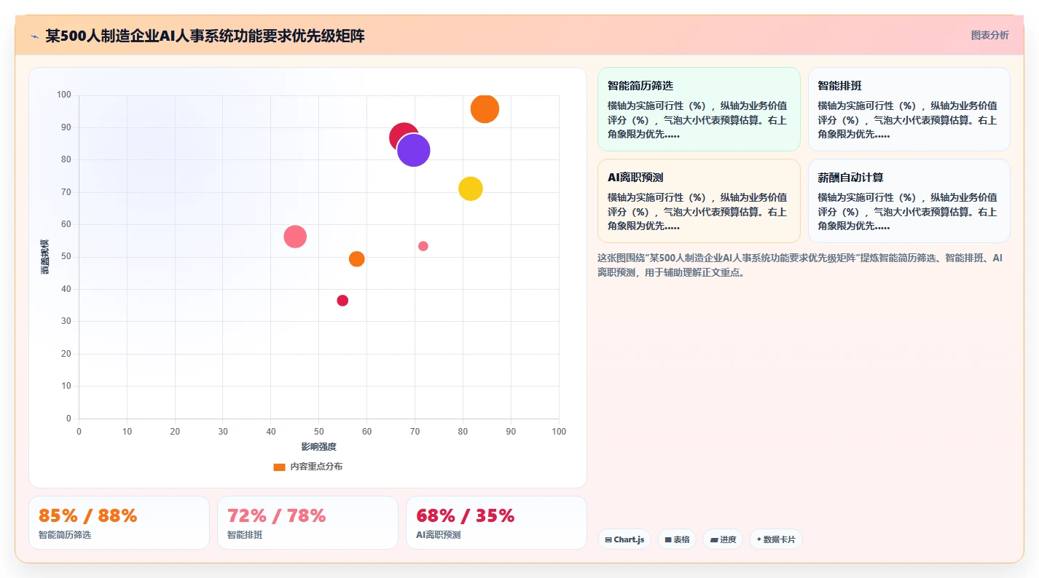
Task: Click the 智能简历筛选 label under 85% / 88%
Action: pyautogui.click(x=65, y=535)
